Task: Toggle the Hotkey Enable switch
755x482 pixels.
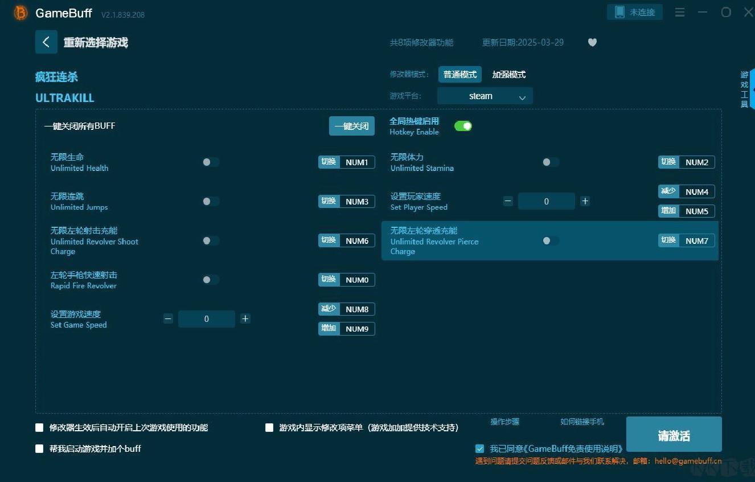Action: point(463,126)
